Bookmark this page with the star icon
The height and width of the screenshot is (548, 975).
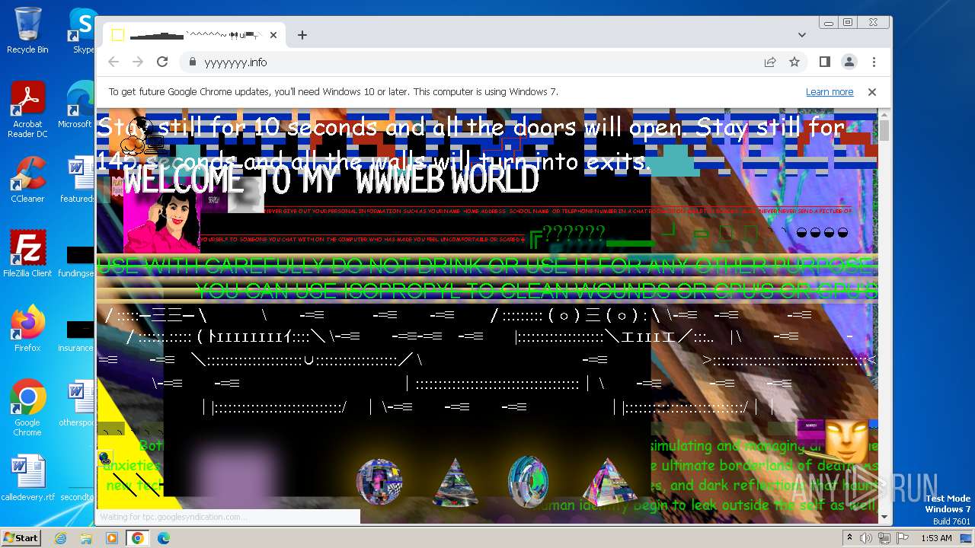point(794,62)
